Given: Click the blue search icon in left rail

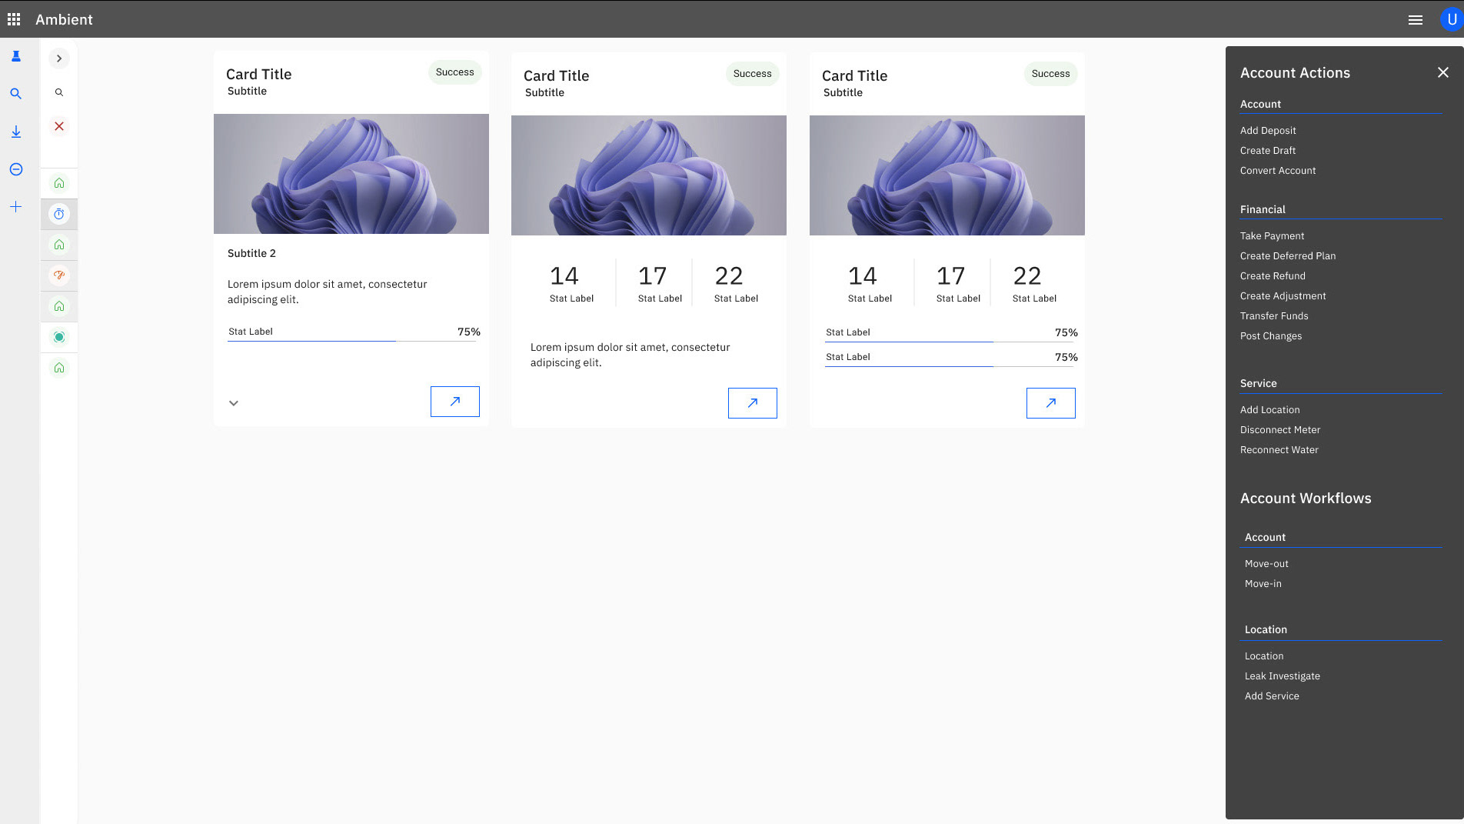Looking at the screenshot, I should point(15,94).
